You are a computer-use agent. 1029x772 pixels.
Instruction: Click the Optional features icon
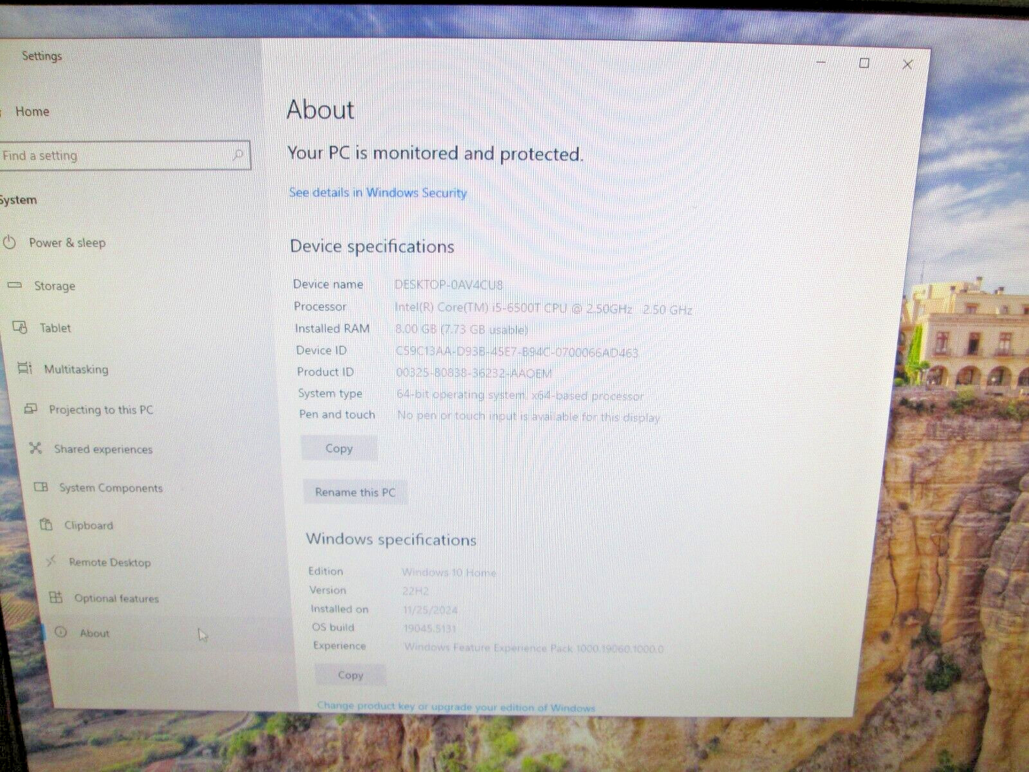pos(54,598)
